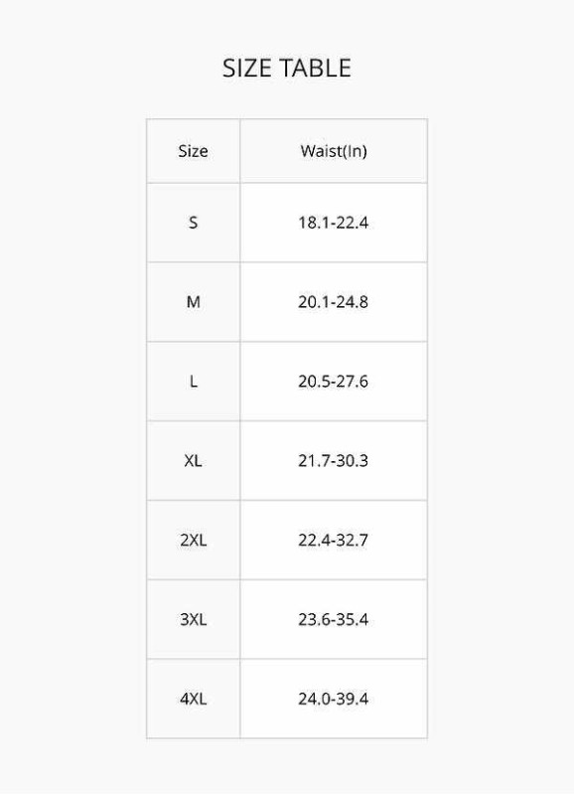Click the SIZE TABLE heading
Image resolution: width=574 pixels, height=795 pixels.
point(287,68)
